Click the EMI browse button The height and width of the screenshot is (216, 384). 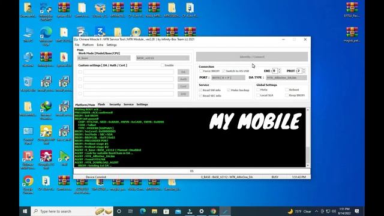(183, 94)
